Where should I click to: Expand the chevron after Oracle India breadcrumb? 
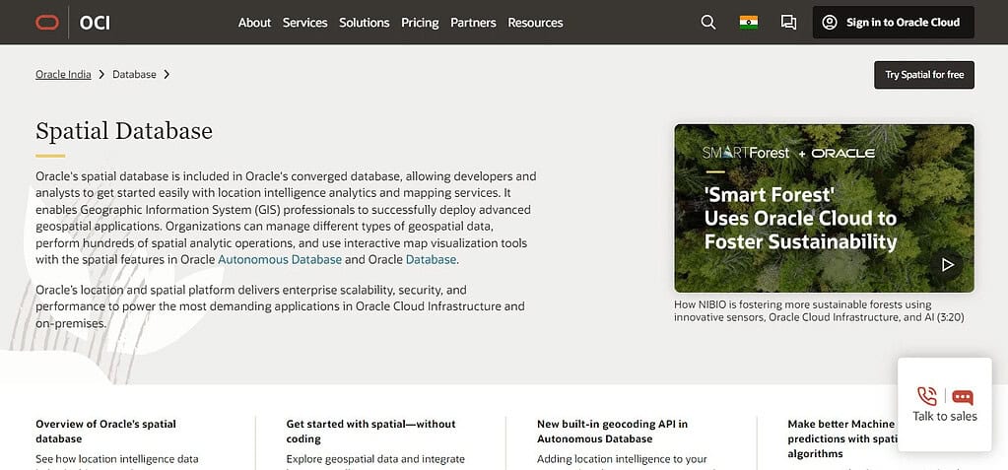pyautogui.click(x=101, y=75)
